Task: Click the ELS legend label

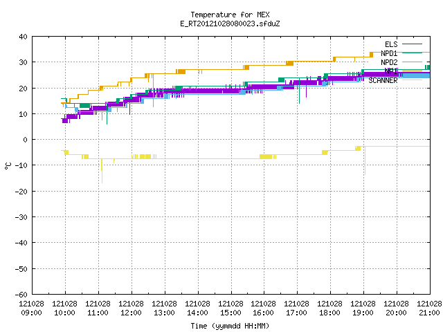Action: (x=391, y=44)
